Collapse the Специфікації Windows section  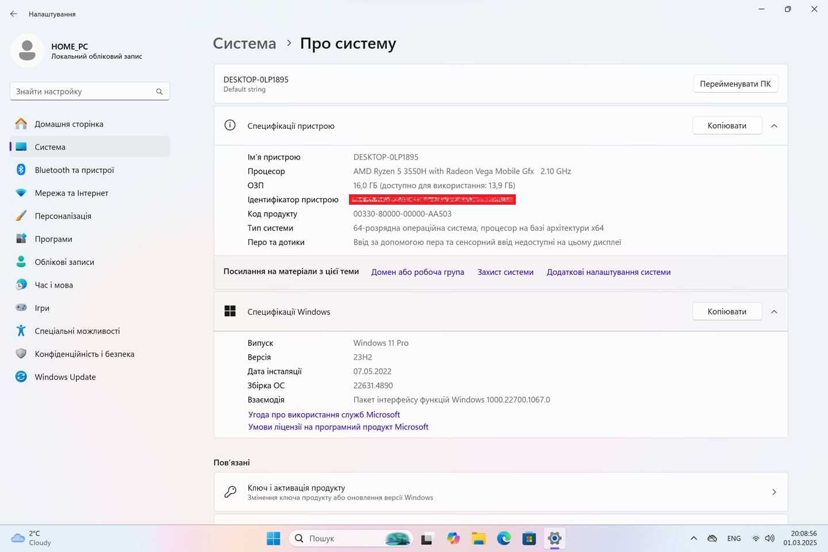(774, 312)
